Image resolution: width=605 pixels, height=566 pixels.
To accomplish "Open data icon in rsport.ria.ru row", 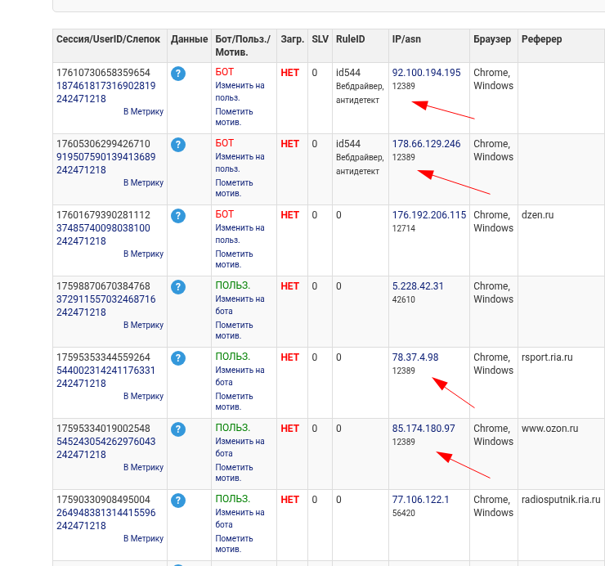I will tap(178, 358).
